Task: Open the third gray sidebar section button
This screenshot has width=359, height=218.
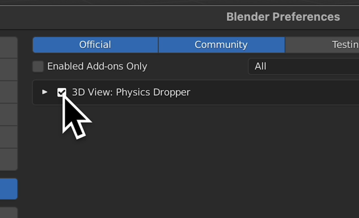Action: [9, 92]
